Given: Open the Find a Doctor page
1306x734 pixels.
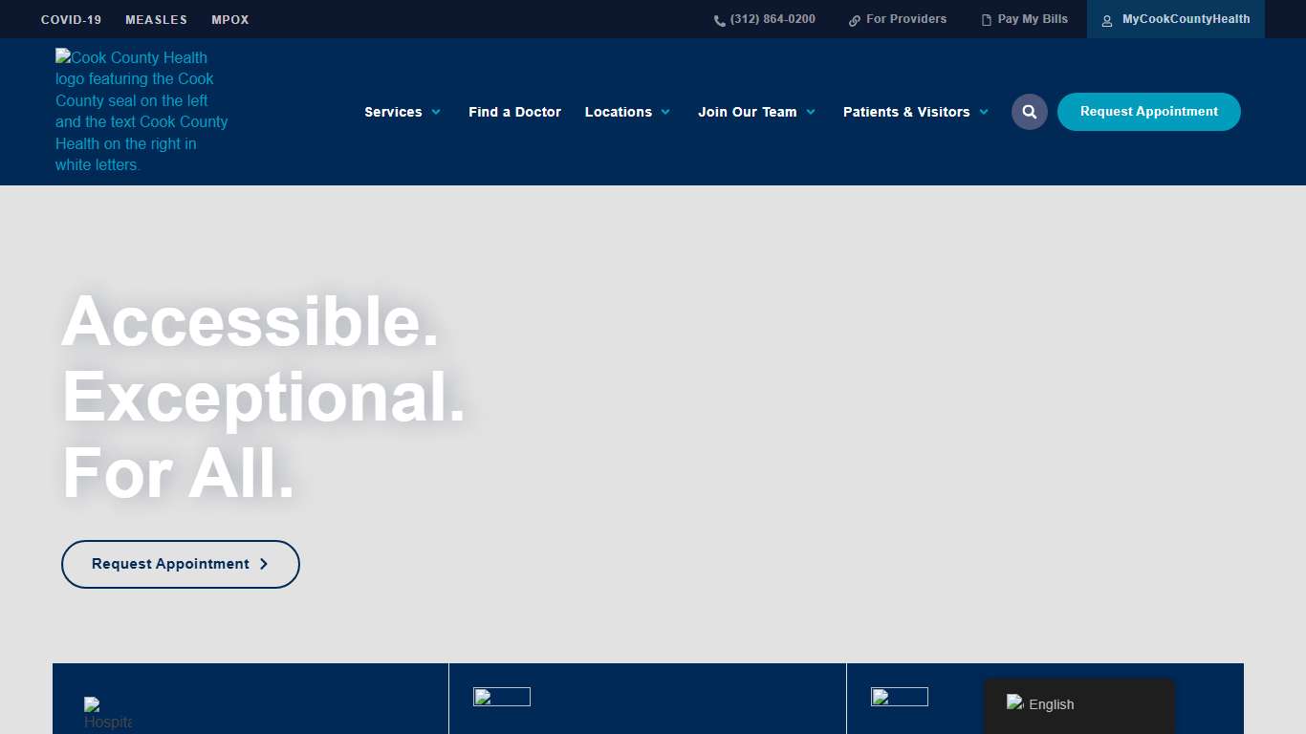Looking at the screenshot, I should coord(514,112).
